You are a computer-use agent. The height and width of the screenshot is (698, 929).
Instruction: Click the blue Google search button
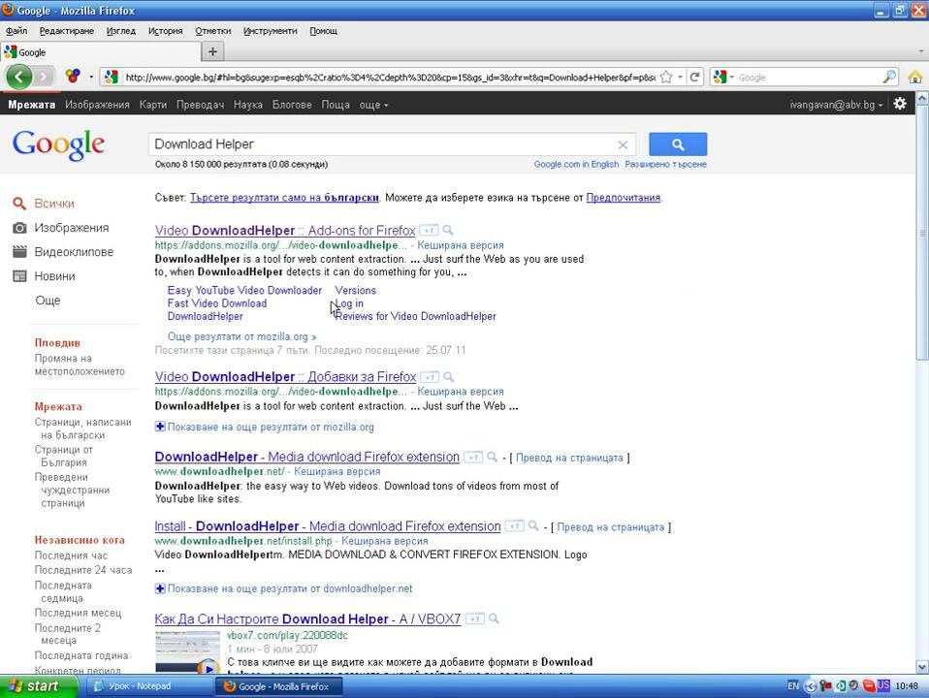[x=677, y=144]
